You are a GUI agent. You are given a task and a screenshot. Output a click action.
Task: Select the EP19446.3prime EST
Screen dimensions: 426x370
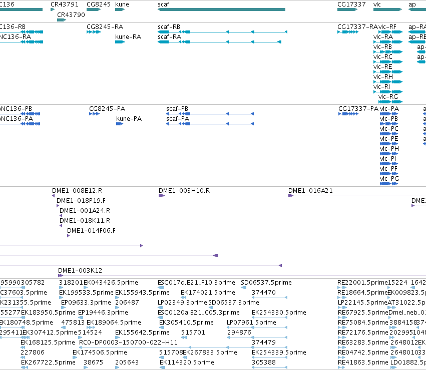pyautogui.click(x=80, y=318)
